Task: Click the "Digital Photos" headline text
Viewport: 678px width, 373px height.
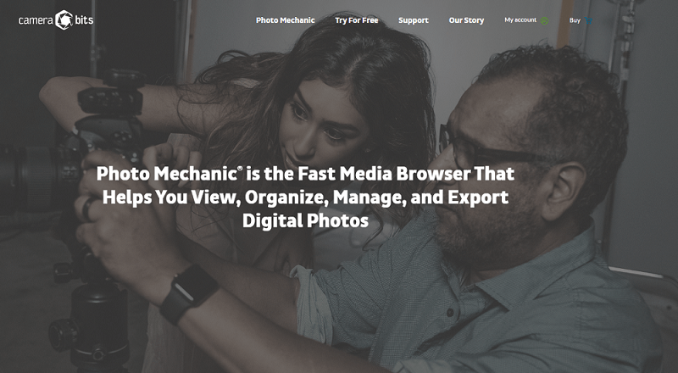Action: coord(305,222)
